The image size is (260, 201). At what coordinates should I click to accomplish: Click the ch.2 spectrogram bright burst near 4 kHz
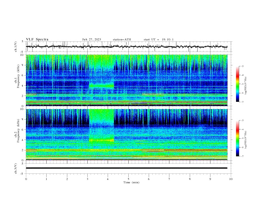[x=101, y=140]
